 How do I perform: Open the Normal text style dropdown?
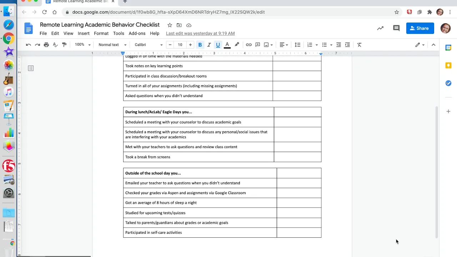coord(112,45)
